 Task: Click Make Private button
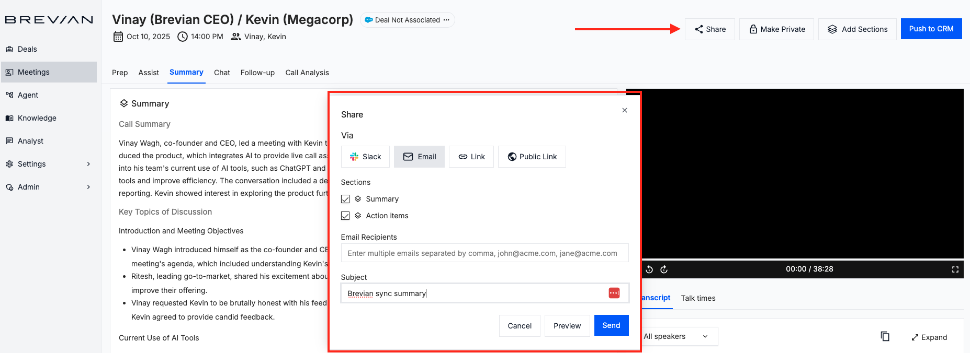[776, 29]
